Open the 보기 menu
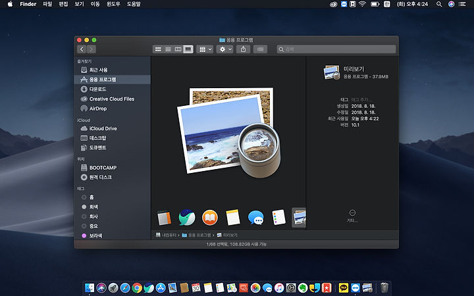Screen dimensions: 474x296 pyautogui.click(x=79, y=4)
